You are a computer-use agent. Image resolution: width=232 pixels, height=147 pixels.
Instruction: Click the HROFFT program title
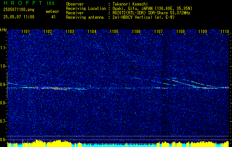click(x=23, y=3)
